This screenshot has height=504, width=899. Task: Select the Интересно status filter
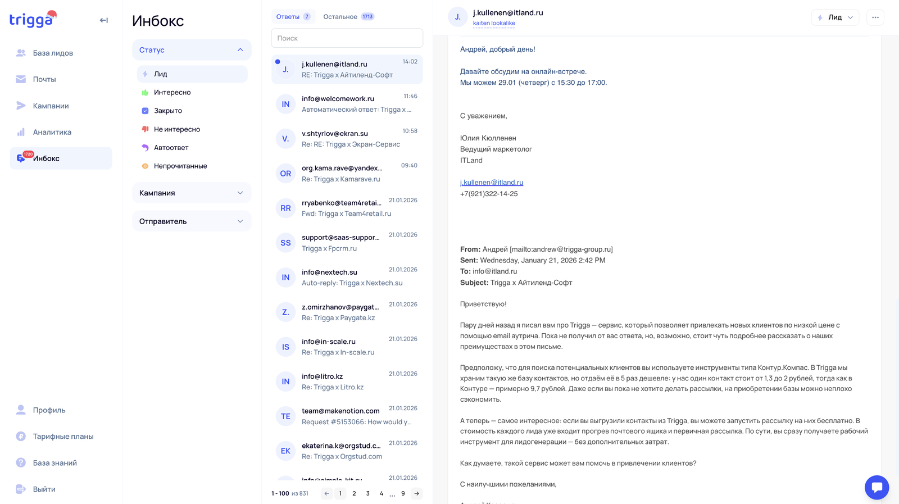172,92
